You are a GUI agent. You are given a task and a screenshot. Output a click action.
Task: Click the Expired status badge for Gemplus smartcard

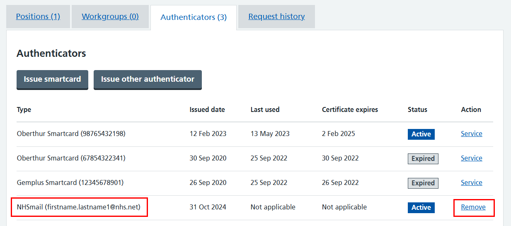click(423, 183)
